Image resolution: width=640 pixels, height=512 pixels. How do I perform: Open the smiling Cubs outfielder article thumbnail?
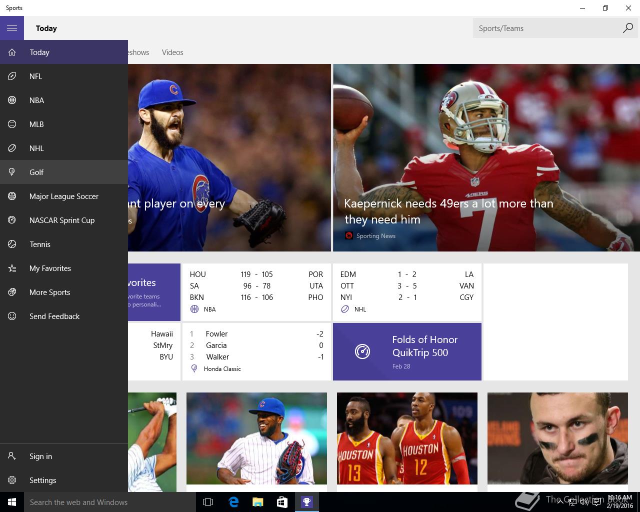point(256,438)
